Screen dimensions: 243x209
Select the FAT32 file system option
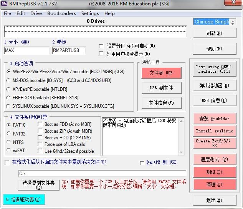[x=9, y=134]
